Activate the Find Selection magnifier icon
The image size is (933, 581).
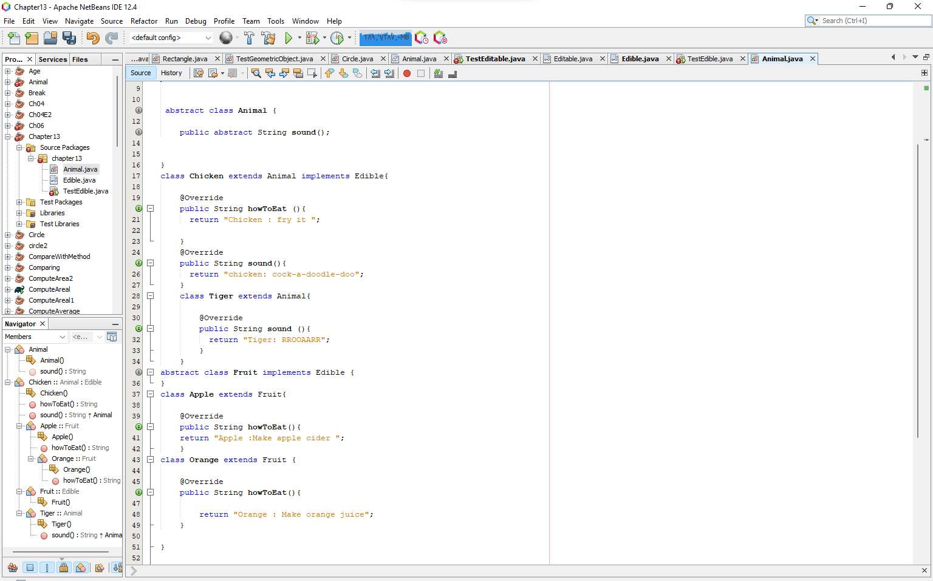[x=256, y=73]
